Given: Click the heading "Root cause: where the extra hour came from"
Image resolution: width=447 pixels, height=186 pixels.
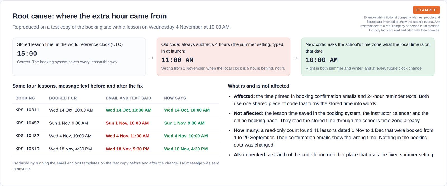Looking at the screenshot, I should click(x=89, y=16).
